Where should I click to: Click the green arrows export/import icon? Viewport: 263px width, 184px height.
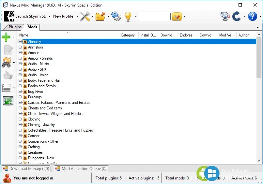pyautogui.click(x=8, y=101)
